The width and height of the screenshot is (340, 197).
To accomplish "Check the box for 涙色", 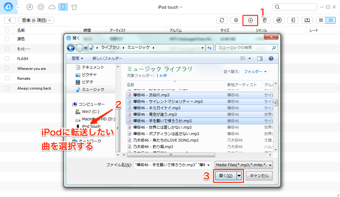I will [7, 39].
